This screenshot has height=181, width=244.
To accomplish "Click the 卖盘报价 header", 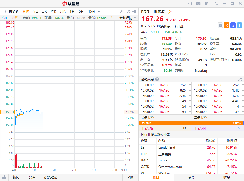I will pyautogui.click(x=200, y=118).
